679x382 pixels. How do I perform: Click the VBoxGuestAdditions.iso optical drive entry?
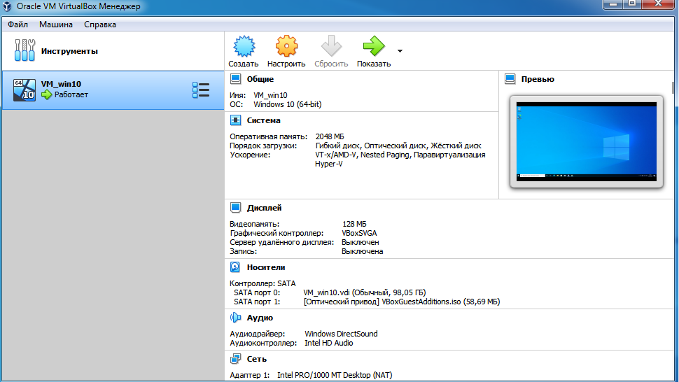pyautogui.click(x=402, y=302)
